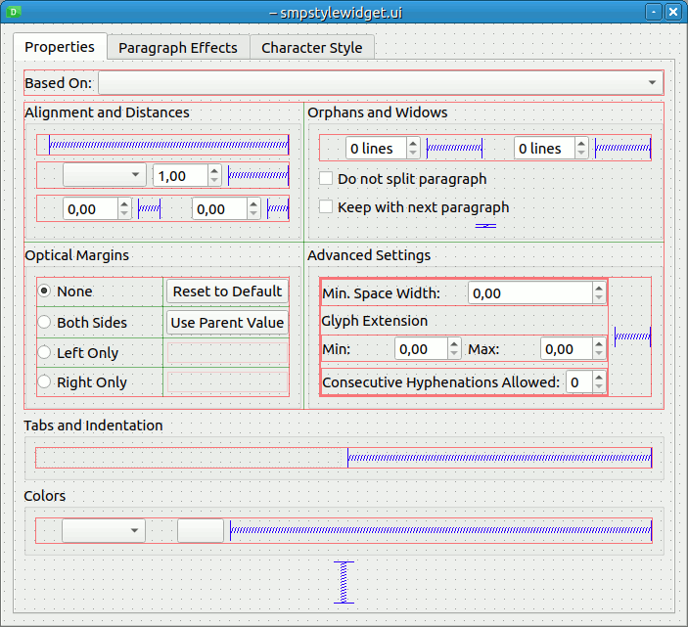
Task: Open the Character Style tab
Action: click(x=311, y=48)
